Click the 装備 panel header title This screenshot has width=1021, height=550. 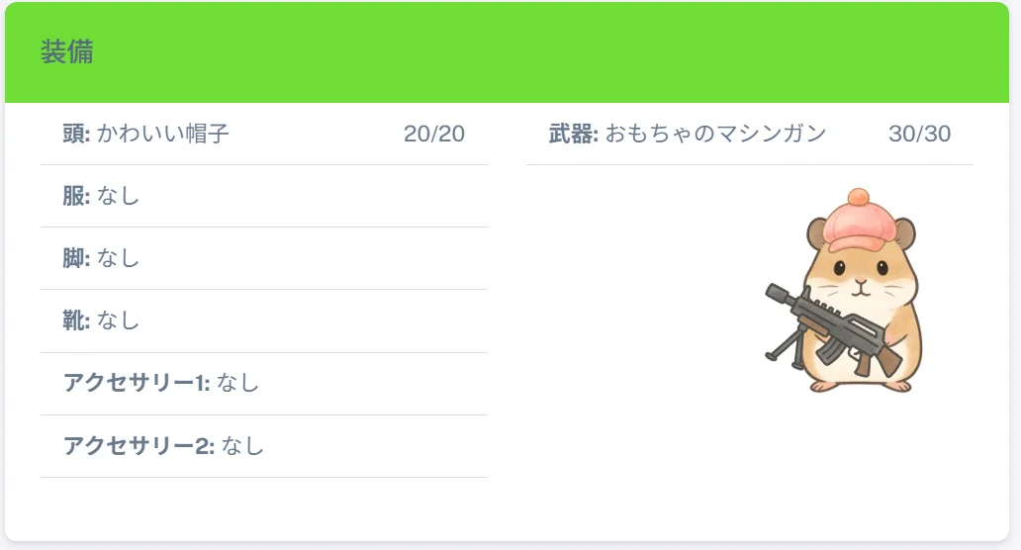[x=67, y=52]
